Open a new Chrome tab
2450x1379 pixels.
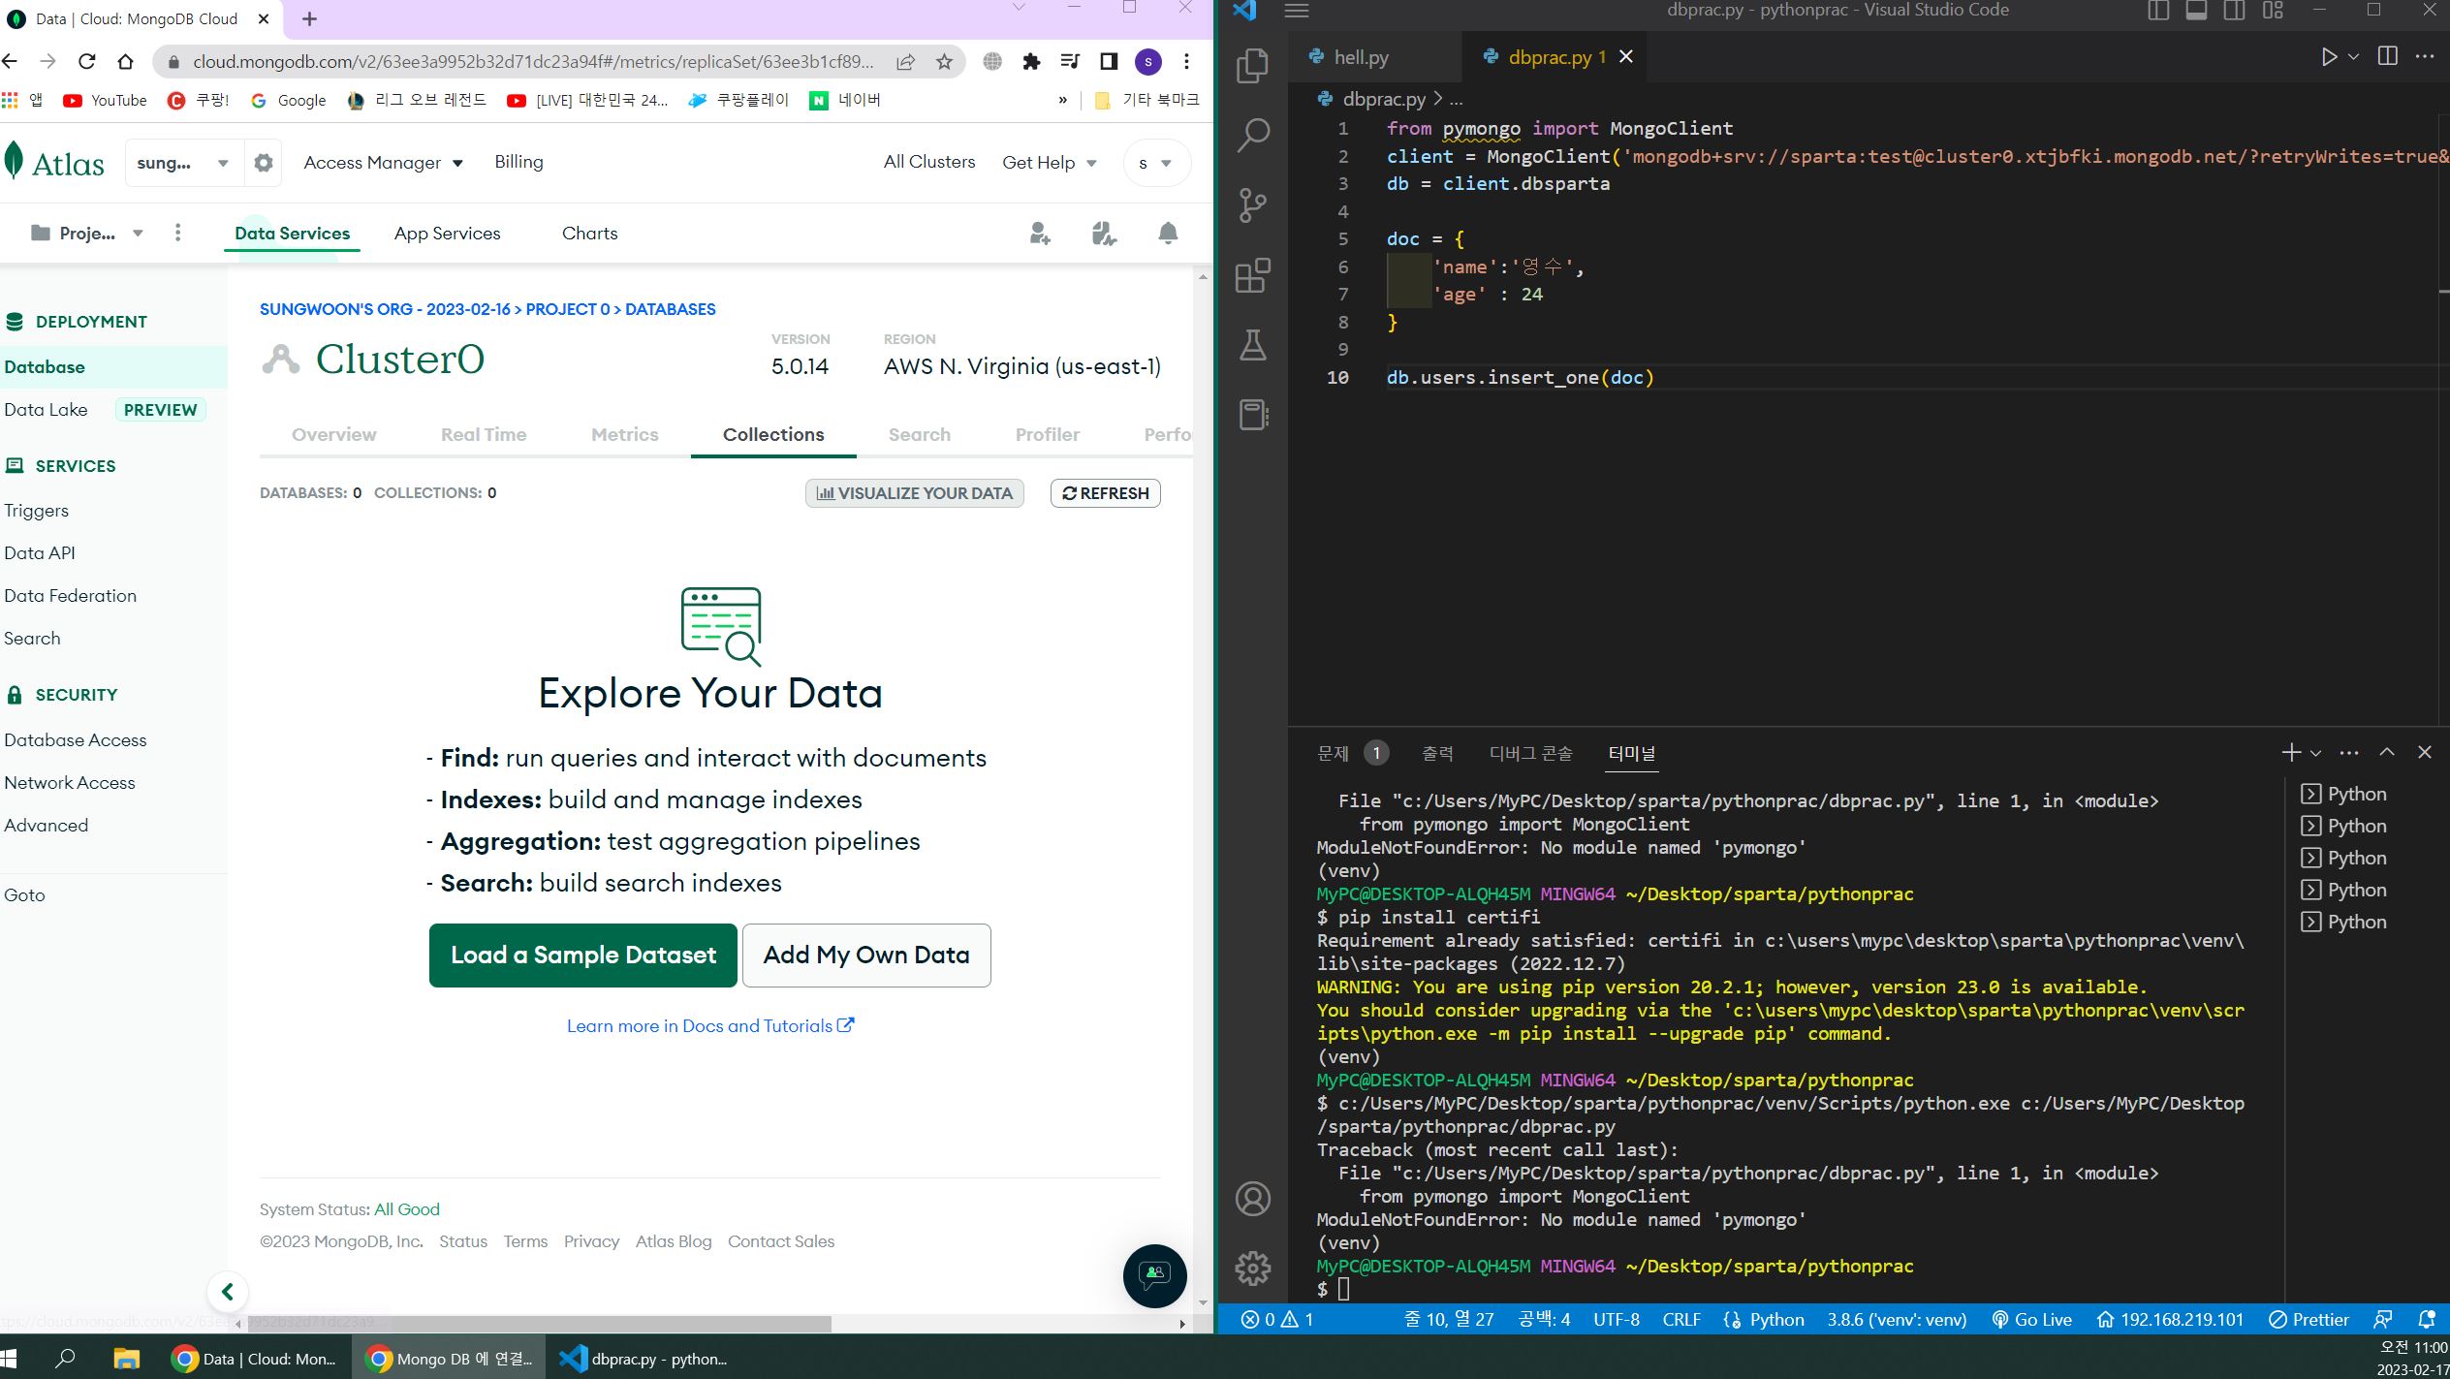tap(309, 19)
